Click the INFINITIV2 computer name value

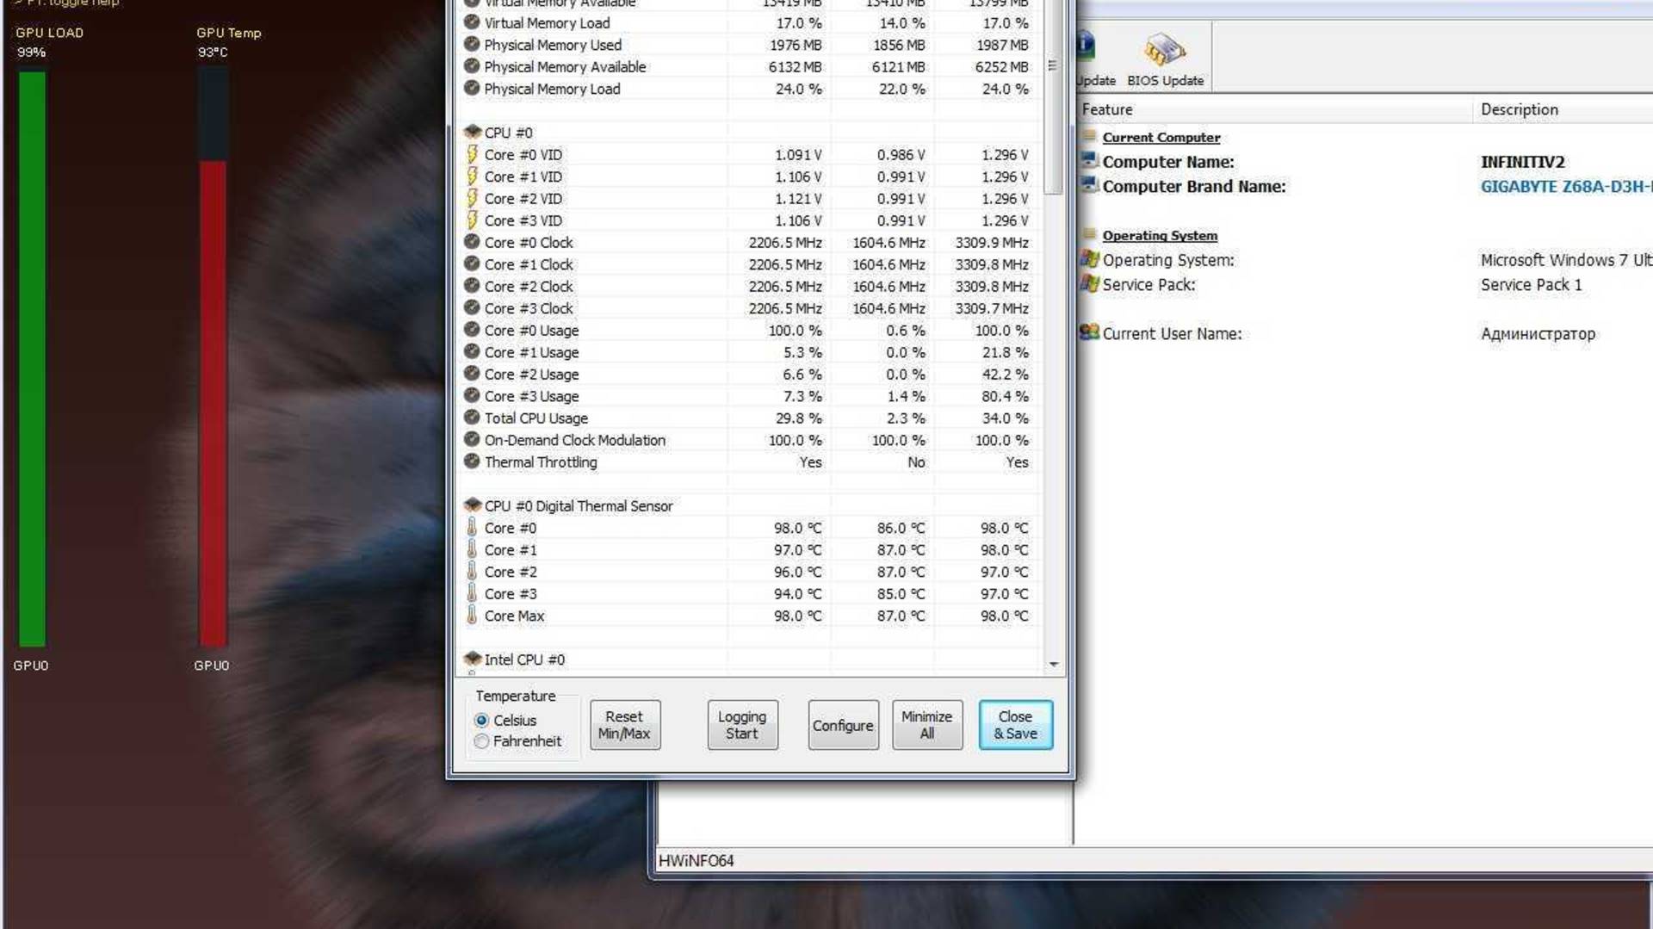click(x=1523, y=162)
